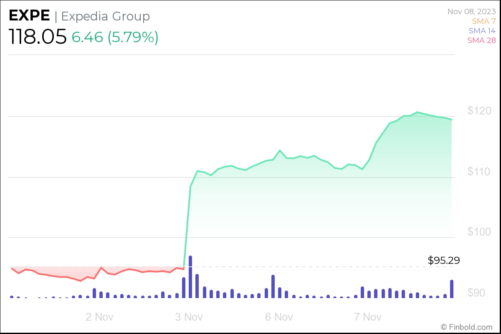Toggle the SMA 28 indicator legend

(481, 40)
